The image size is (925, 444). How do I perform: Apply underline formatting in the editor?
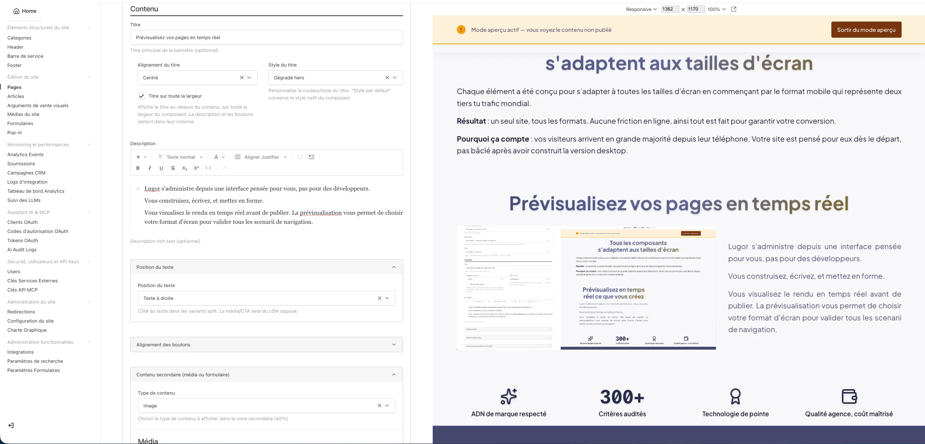pyautogui.click(x=161, y=168)
